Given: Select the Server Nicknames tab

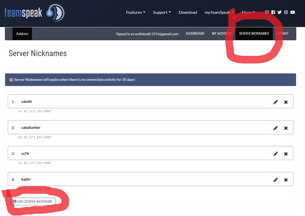Looking at the screenshot, I should click(x=254, y=34).
